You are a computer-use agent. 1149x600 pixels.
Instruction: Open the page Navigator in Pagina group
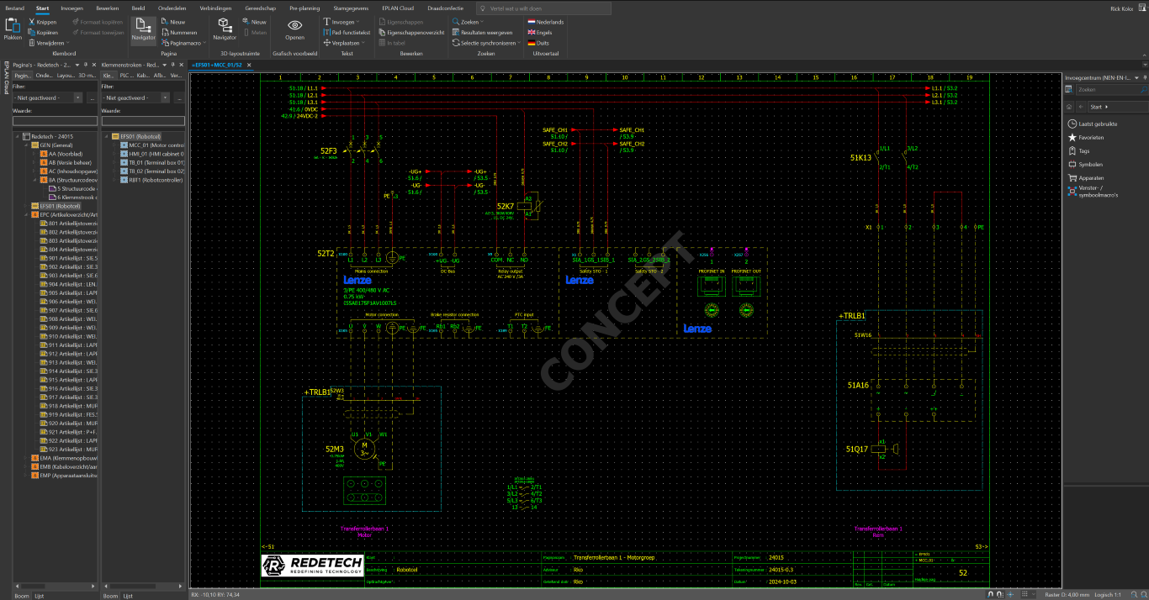pyautogui.click(x=143, y=29)
